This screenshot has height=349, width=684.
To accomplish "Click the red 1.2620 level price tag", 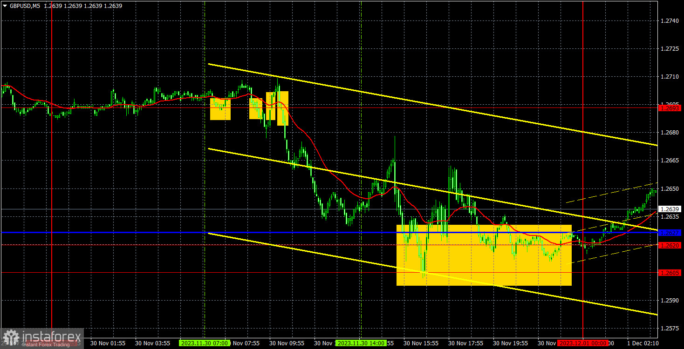I will coord(670,245).
